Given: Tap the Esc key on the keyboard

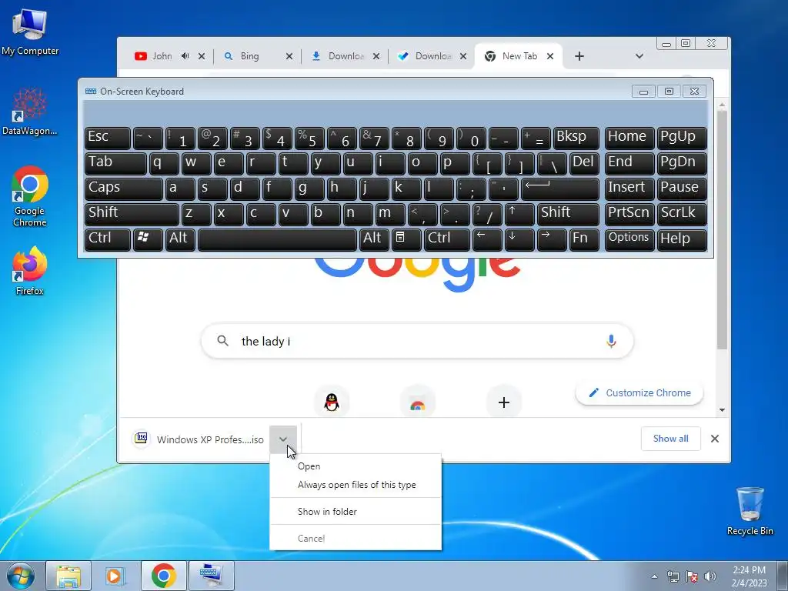Looking at the screenshot, I should click(108, 139).
